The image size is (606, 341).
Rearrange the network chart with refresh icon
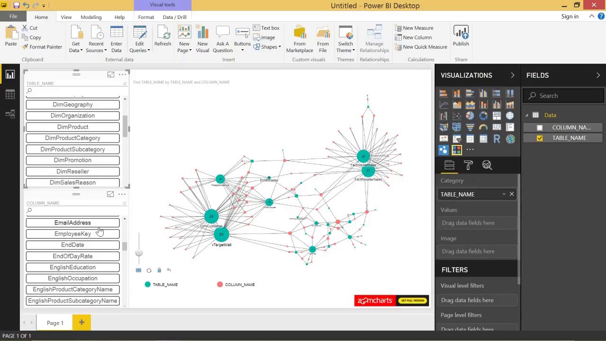click(x=149, y=270)
